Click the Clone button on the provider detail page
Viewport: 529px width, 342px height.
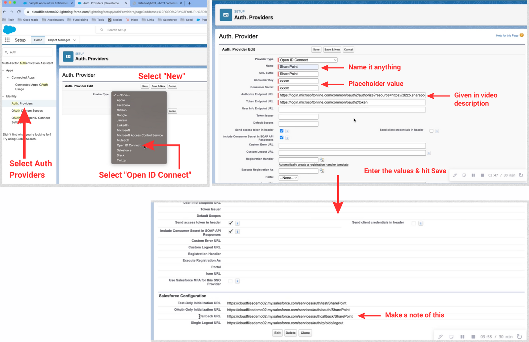(x=305, y=333)
